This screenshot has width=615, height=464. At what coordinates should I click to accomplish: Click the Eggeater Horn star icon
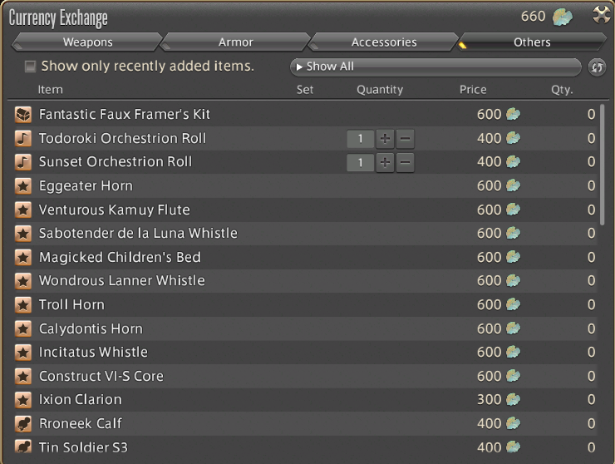click(x=23, y=186)
